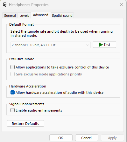
Task: Click the shared mode description text
Action: [x=61, y=34]
